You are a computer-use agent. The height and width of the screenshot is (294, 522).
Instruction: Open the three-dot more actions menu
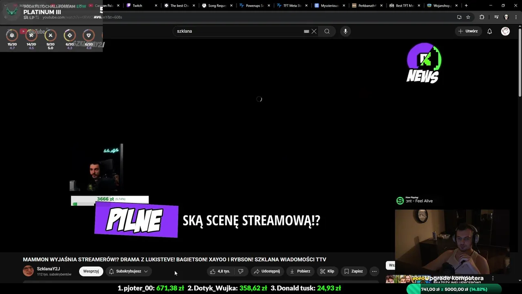click(374, 271)
